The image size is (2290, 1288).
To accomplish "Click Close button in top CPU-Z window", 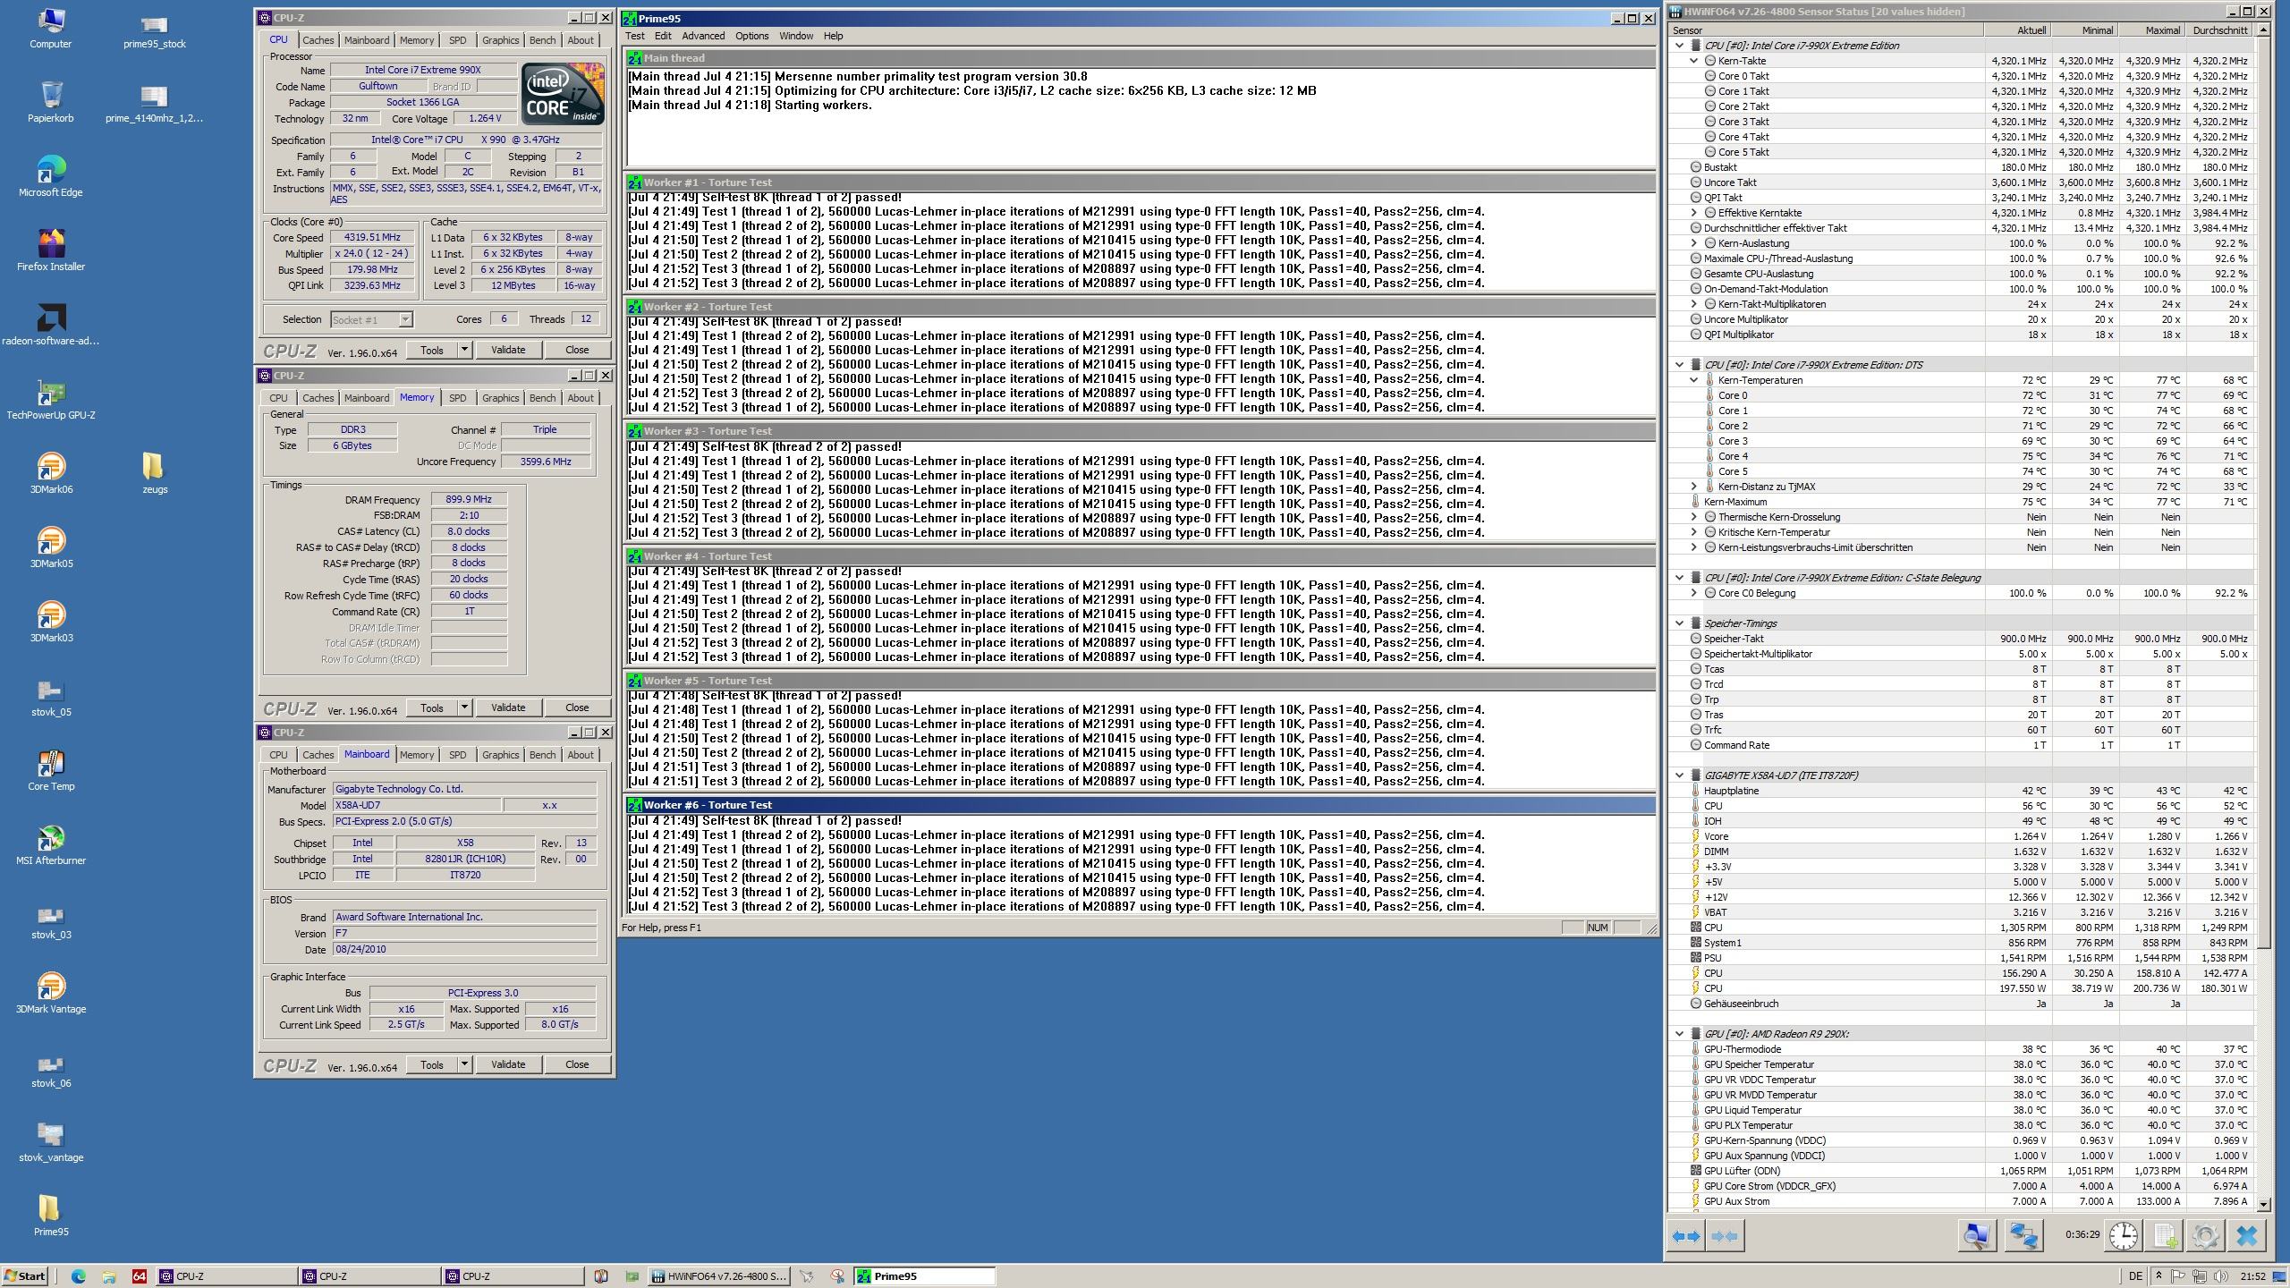I will (x=577, y=350).
